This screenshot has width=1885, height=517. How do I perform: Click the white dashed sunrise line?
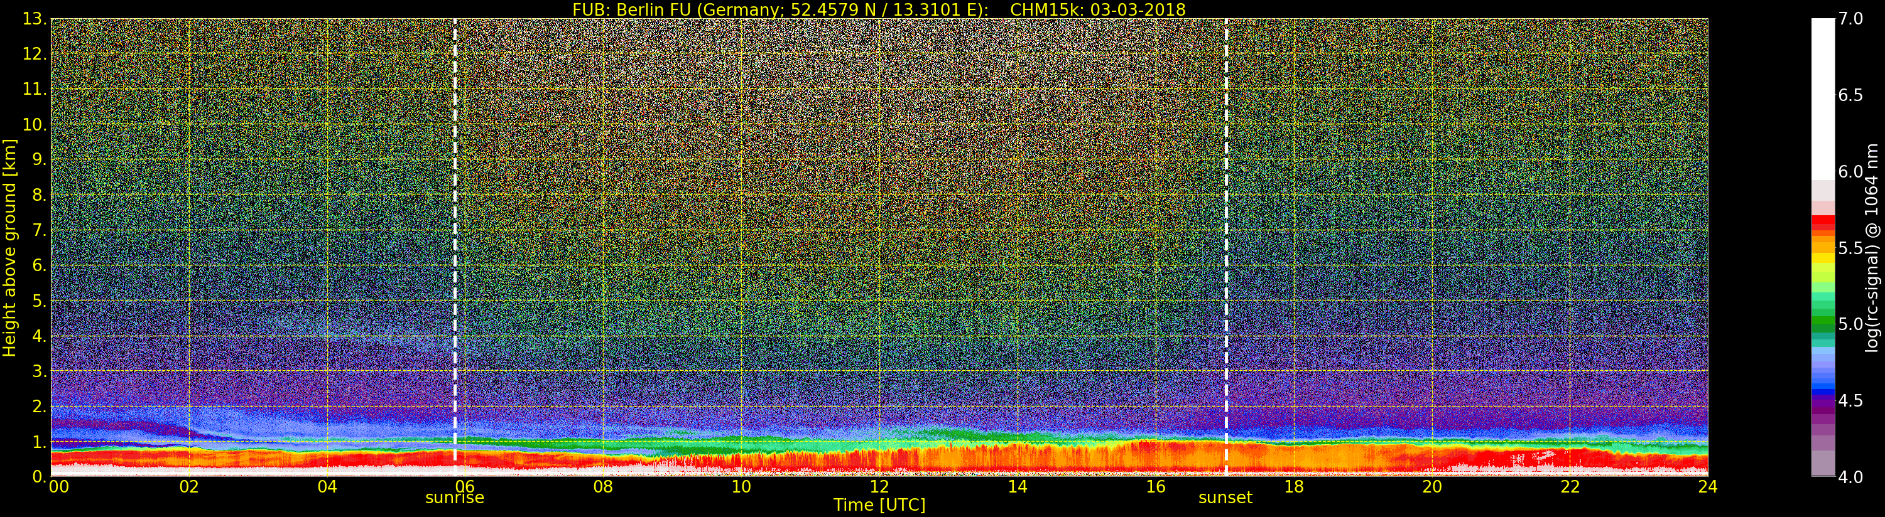tap(455, 247)
